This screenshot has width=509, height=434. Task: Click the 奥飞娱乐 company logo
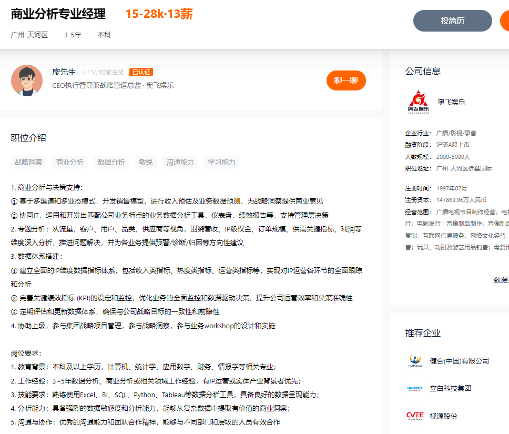click(x=418, y=102)
